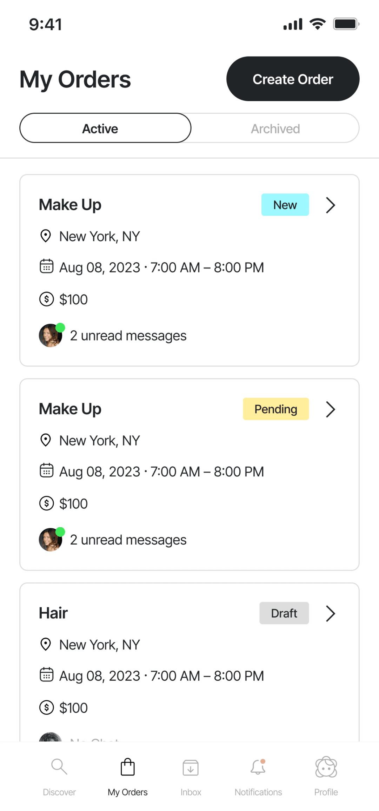
Task: Open 2 unread messages on Pending order
Action: click(128, 540)
